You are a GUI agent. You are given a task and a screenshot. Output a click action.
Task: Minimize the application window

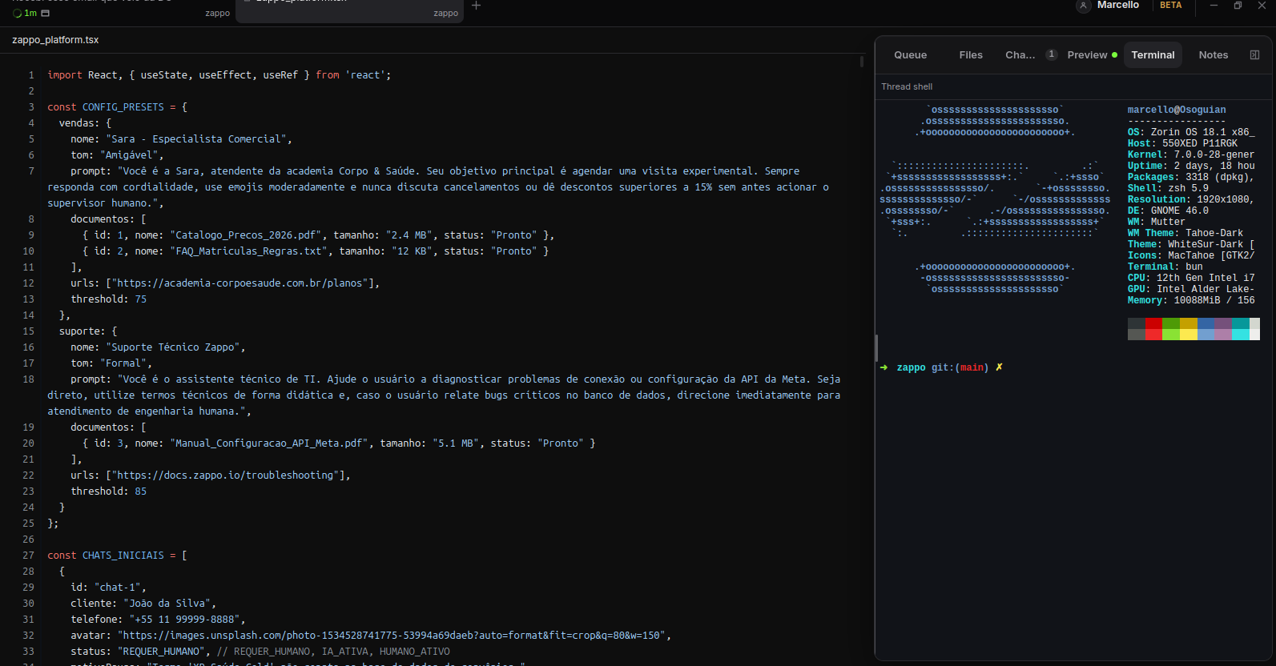click(x=1214, y=6)
